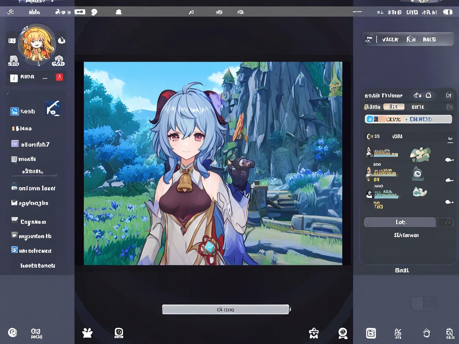Select the flower item icon in list
The image size is (459, 344).
[x=420, y=154]
